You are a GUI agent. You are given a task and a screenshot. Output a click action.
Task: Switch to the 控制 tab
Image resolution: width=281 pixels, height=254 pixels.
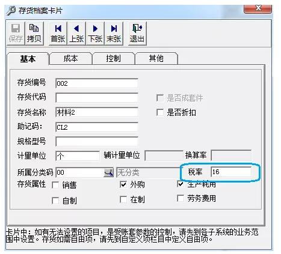(x=113, y=59)
